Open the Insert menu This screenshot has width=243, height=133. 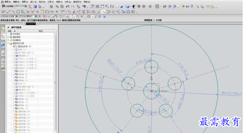[33, 2]
